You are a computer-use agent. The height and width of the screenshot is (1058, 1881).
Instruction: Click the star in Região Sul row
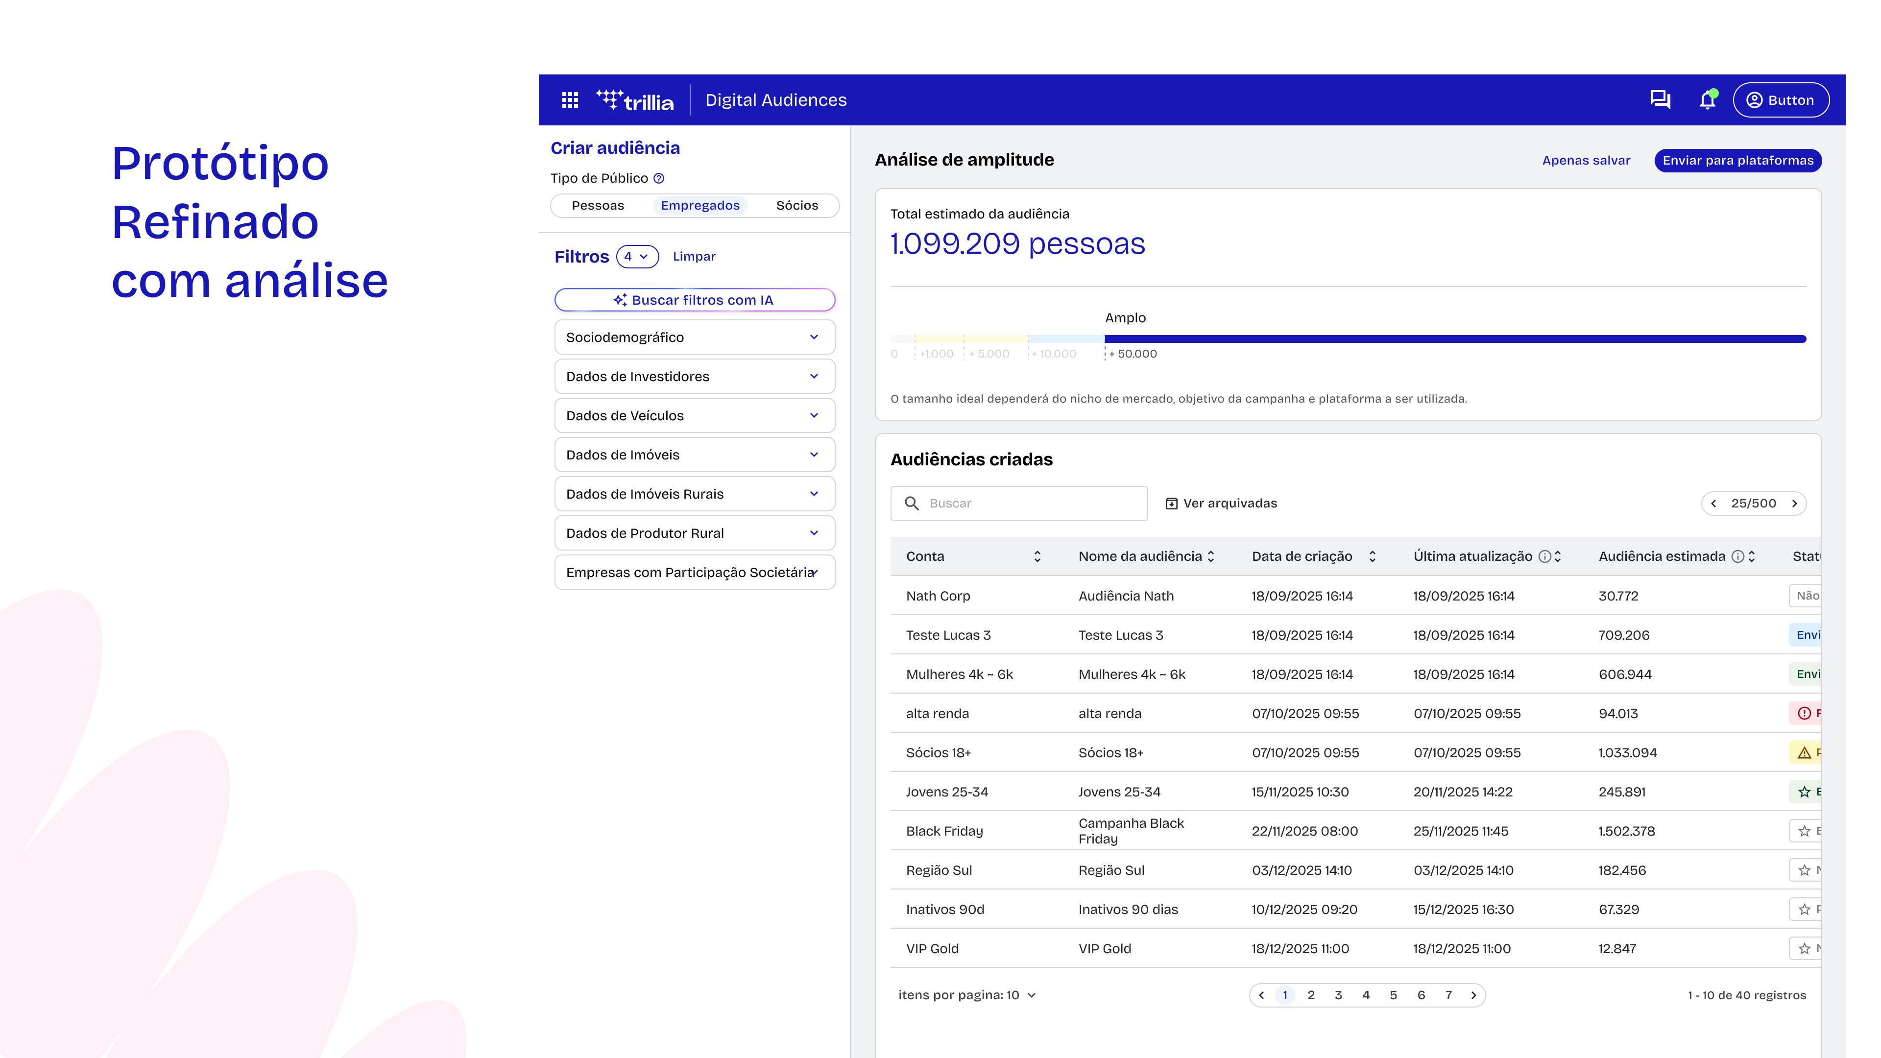(x=1804, y=870)
